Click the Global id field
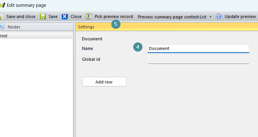The image size is (258, 137). [198, 59]
